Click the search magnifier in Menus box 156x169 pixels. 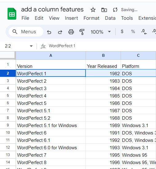(15, 32)
